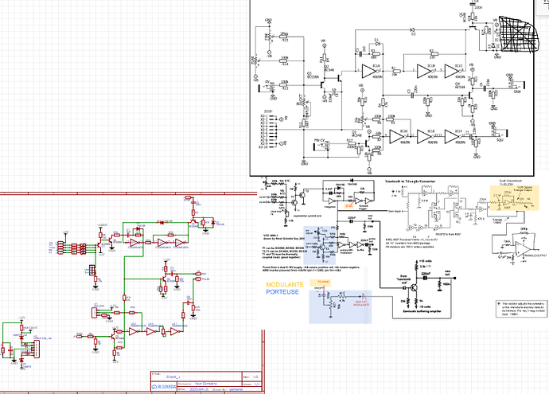Click the PORTEUSE legend text
This screenshot has width=549, height=394.
(282, 292)
